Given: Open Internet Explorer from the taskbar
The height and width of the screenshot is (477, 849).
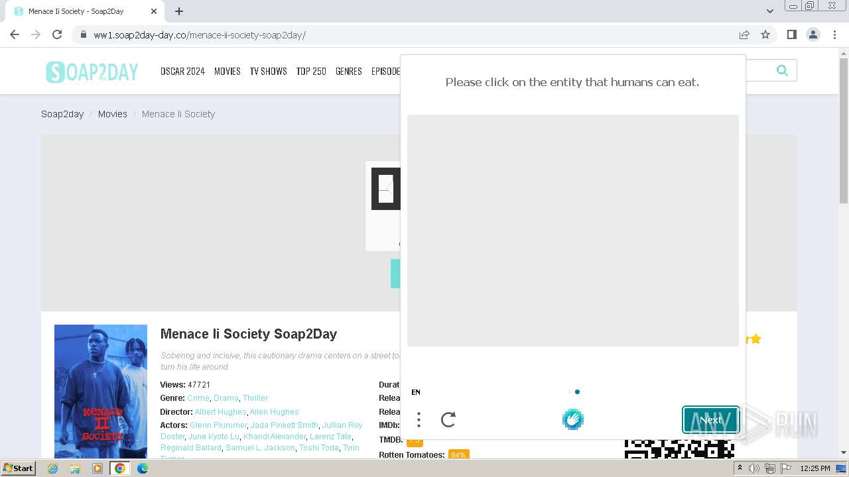Looking at the screenshot, I should tap(52, 468).
